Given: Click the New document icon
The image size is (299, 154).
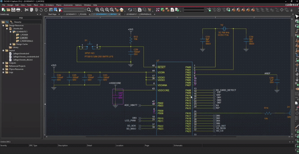Looking at the screenshot, I should tap(3, 10).
